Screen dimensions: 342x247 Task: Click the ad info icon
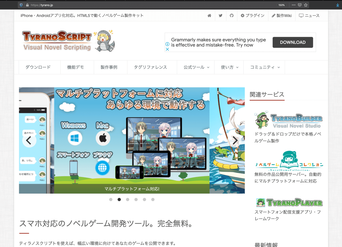(x=167, y=44)
